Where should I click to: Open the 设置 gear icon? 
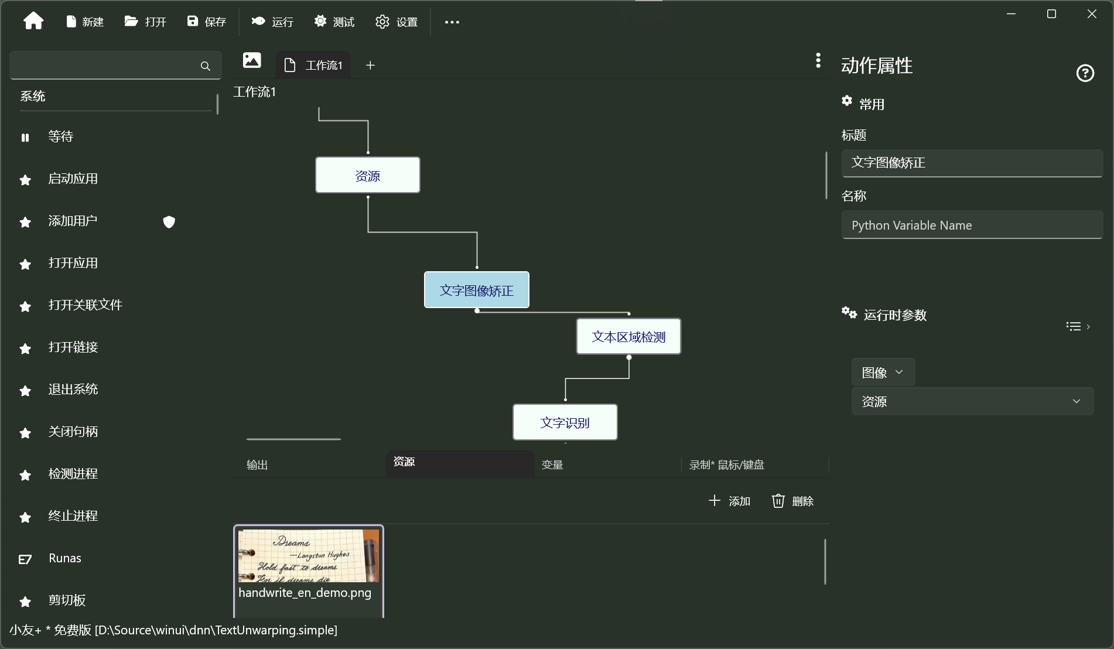[382, 22]
